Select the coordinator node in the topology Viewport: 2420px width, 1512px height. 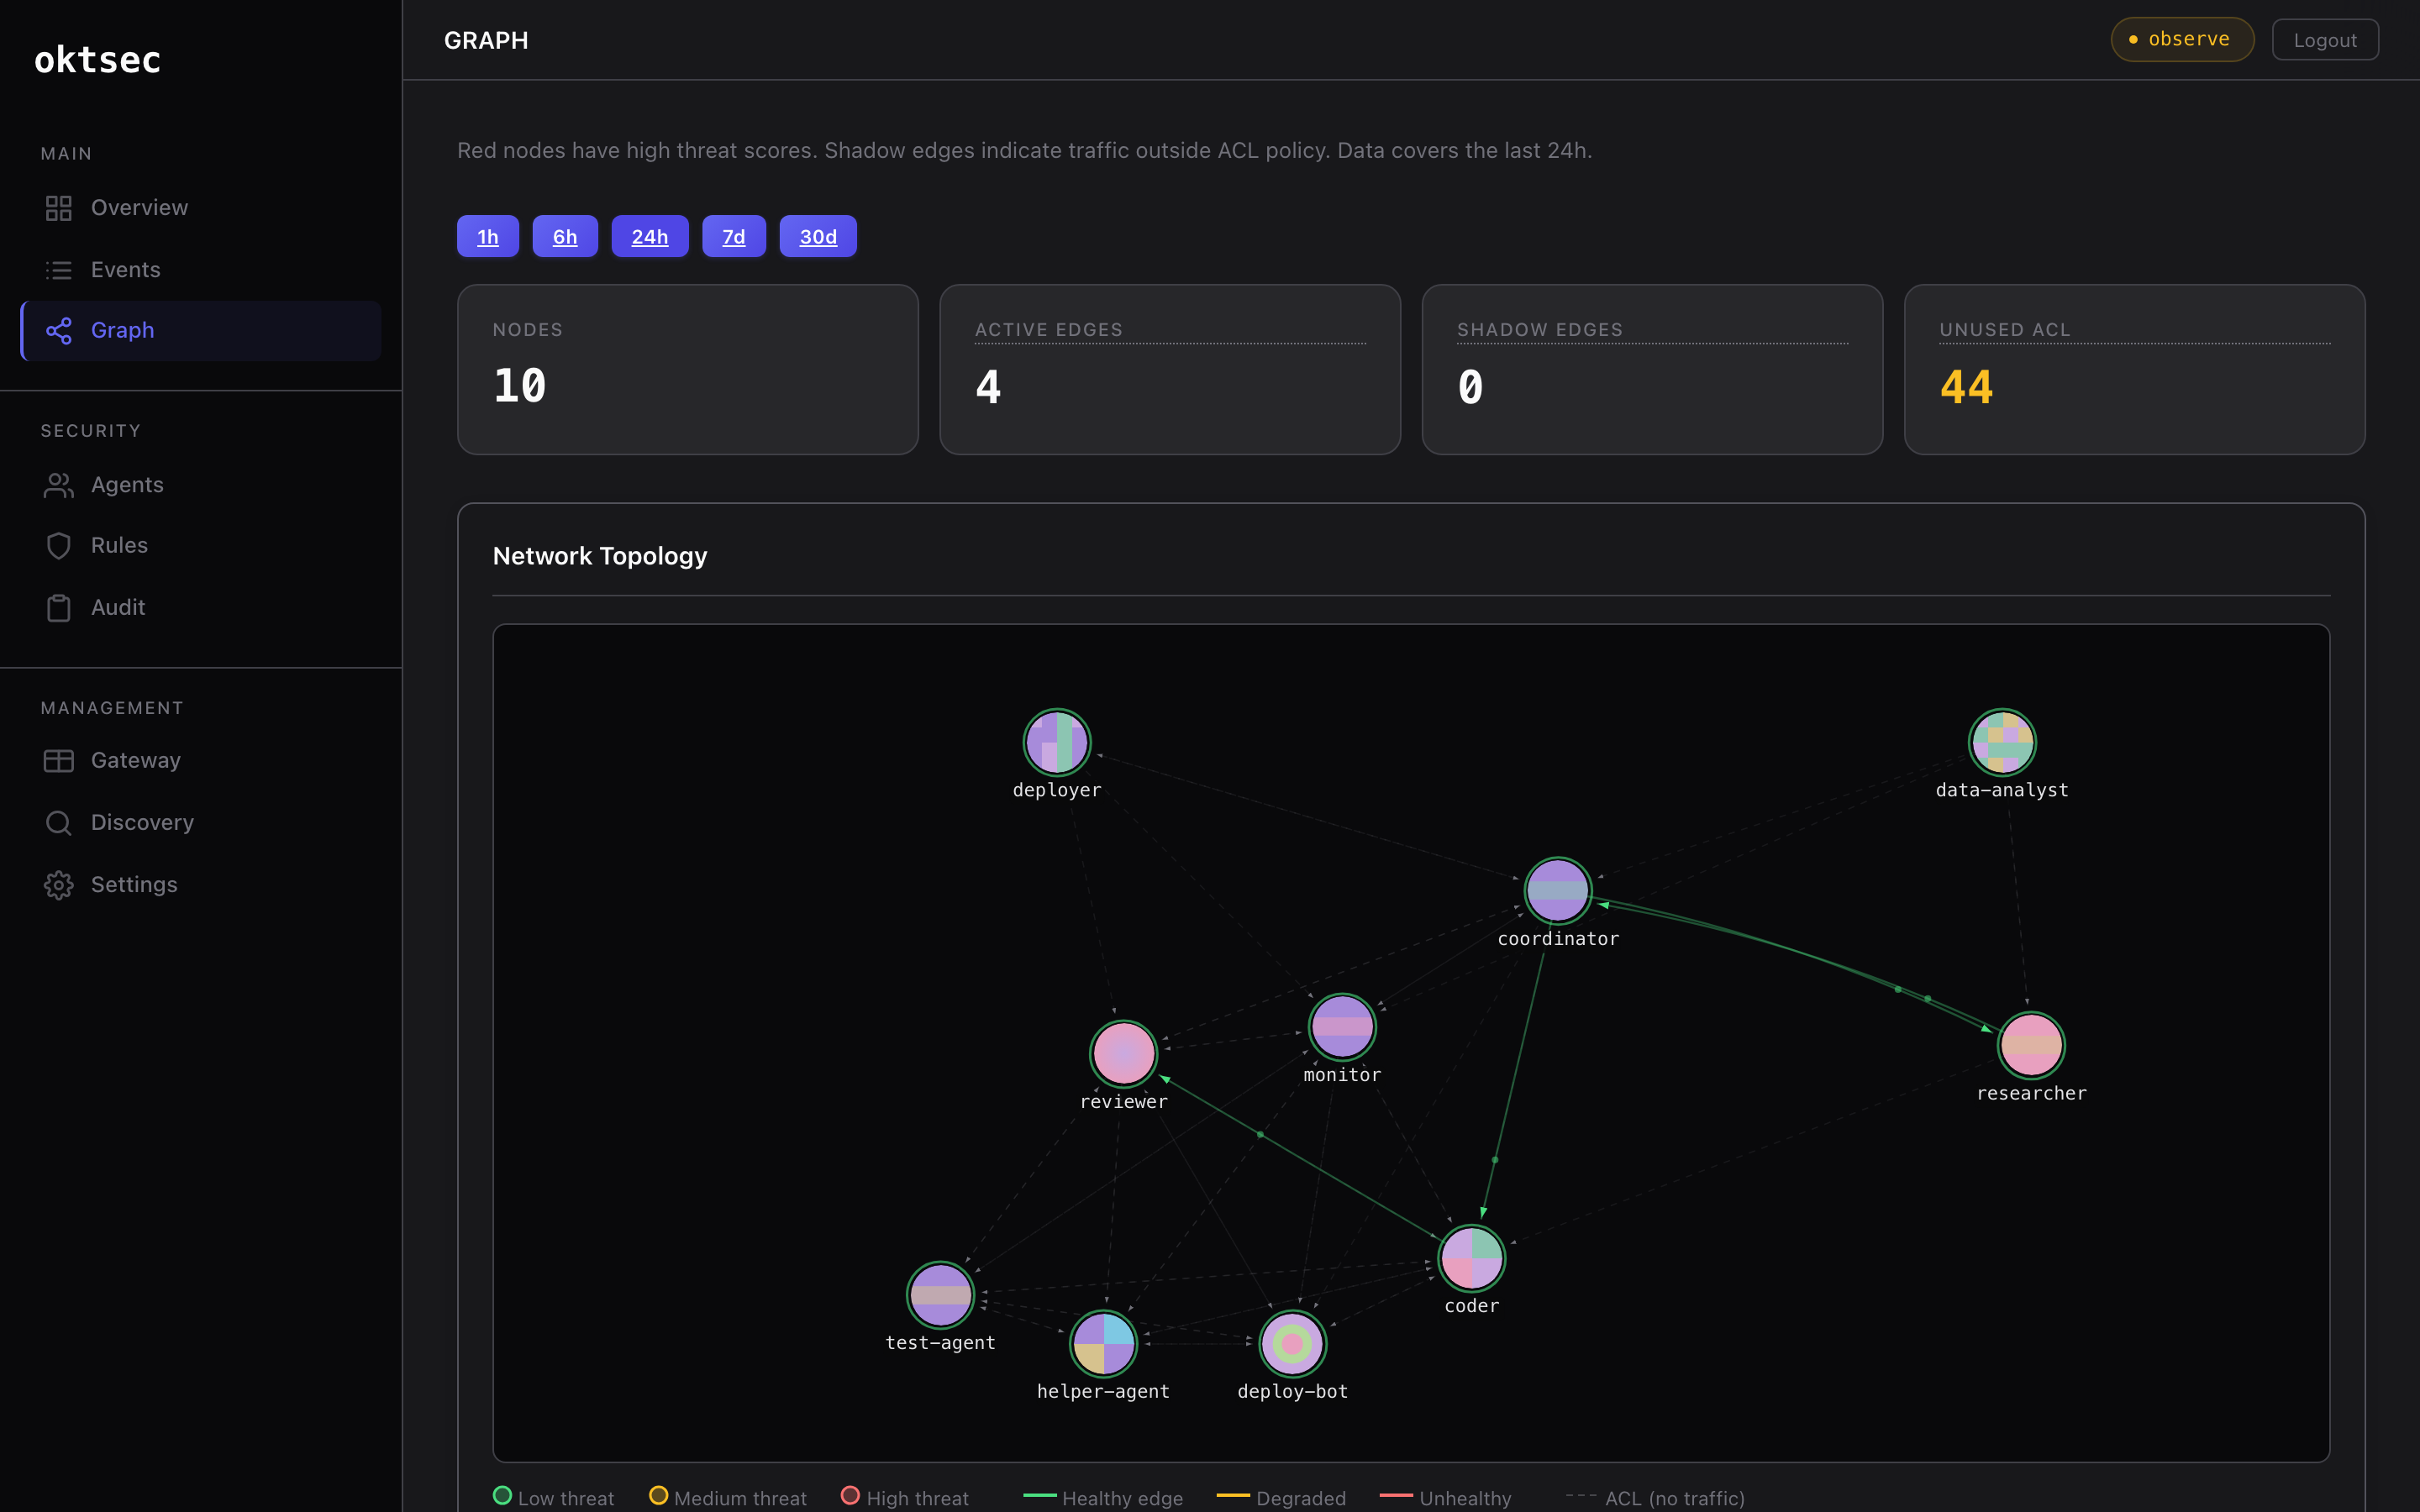[x=1557, y=890]
